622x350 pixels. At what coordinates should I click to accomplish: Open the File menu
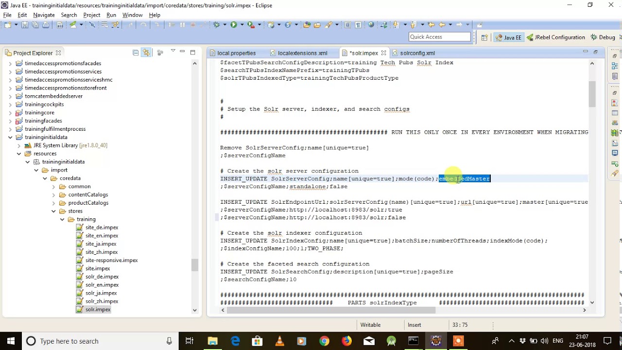(7, 15)
